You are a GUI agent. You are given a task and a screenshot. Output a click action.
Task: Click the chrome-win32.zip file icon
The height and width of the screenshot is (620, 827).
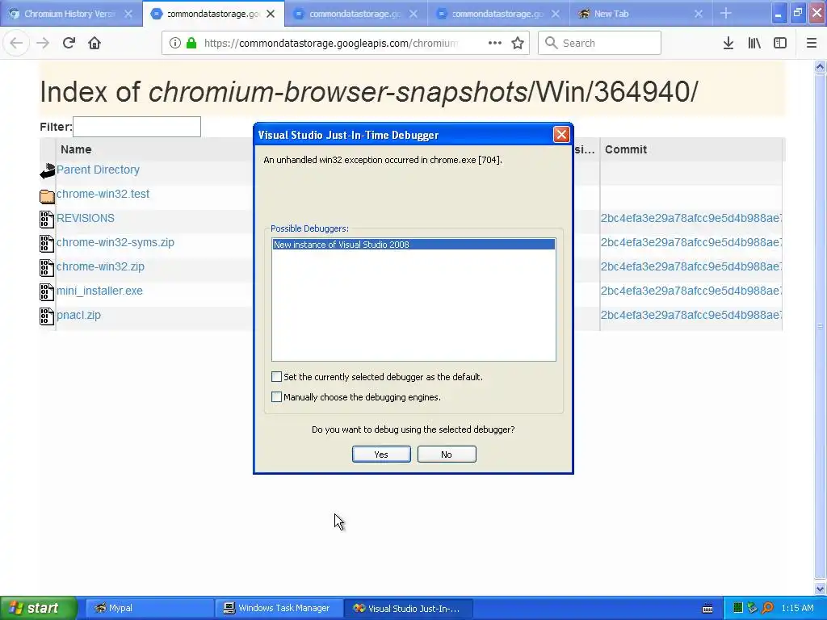(47, 267)
